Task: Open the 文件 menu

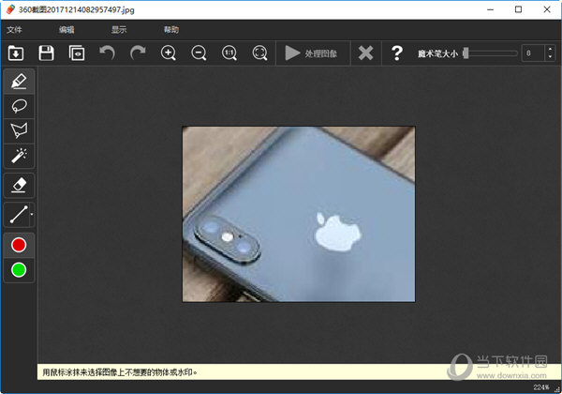Action: point(14,30)
